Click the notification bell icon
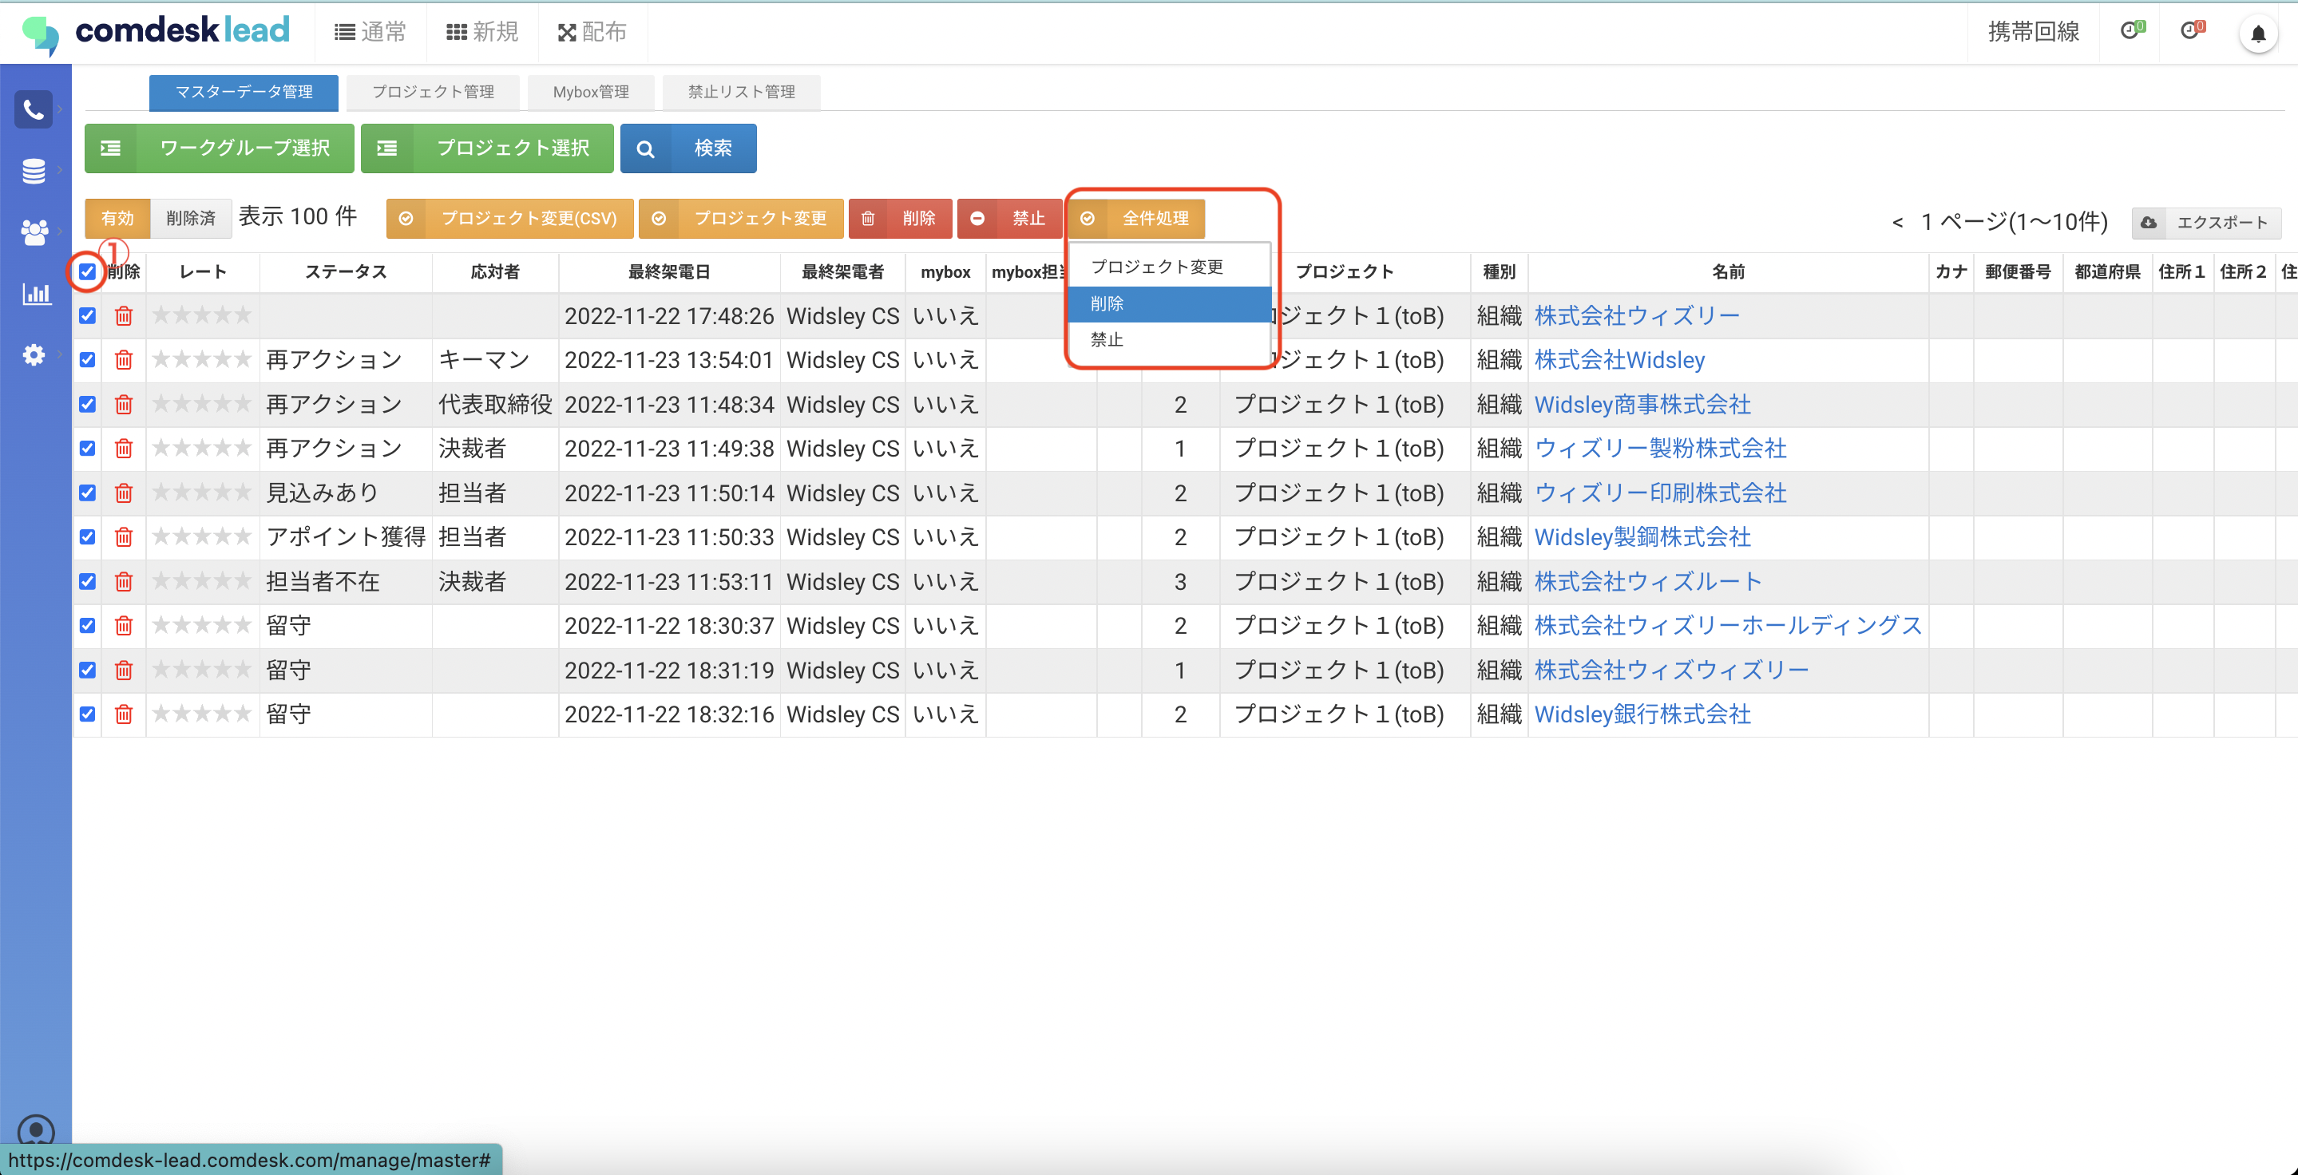Viewport: 2298px width, 1175px height. 2257,34
